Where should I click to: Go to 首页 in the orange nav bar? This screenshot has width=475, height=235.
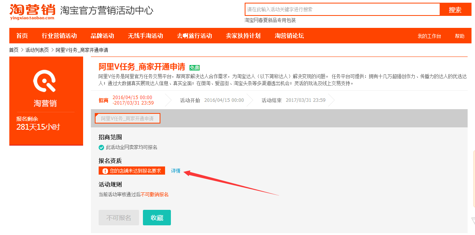point(22,36)
